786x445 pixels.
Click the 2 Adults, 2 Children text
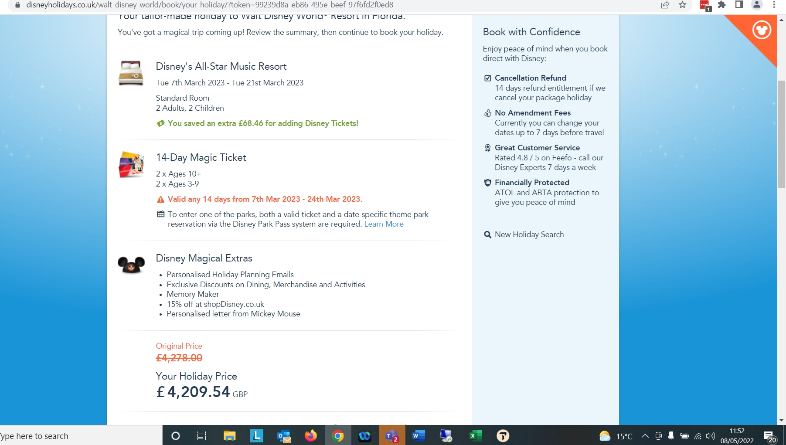[x=190, y=108]
